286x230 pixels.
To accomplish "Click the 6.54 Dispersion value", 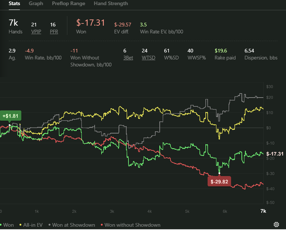I will click(x=249, y=51).
